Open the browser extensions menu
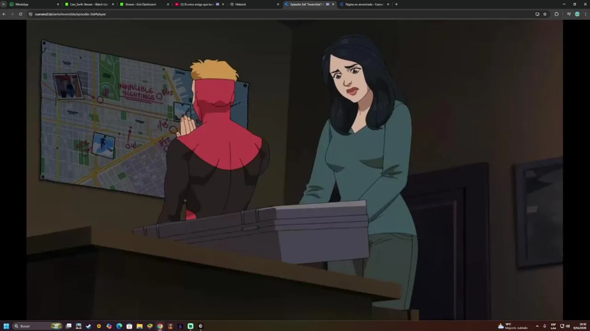Screen dimensions: 590x331 pos(556,14)
